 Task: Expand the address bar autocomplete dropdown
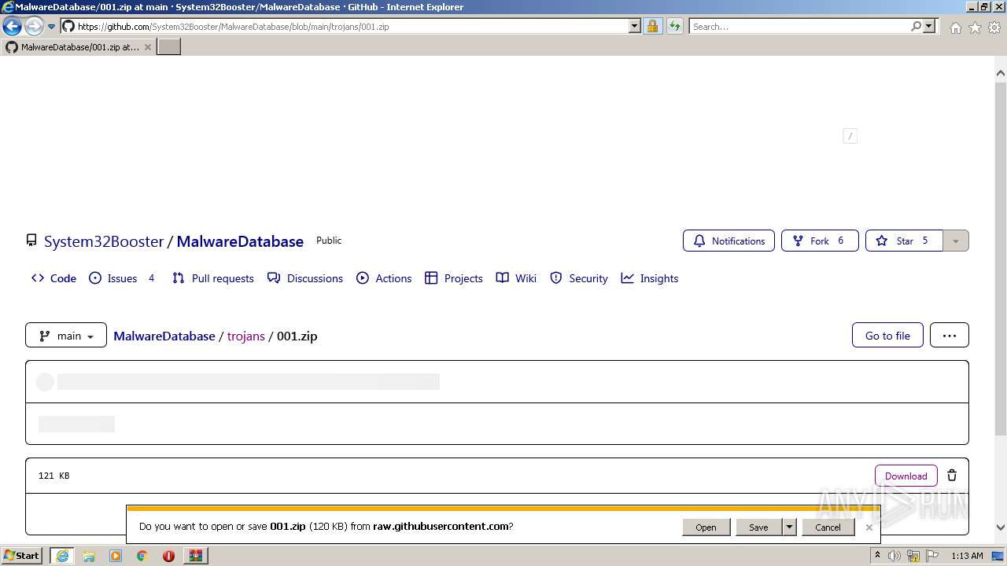click(x=635, y=26)
